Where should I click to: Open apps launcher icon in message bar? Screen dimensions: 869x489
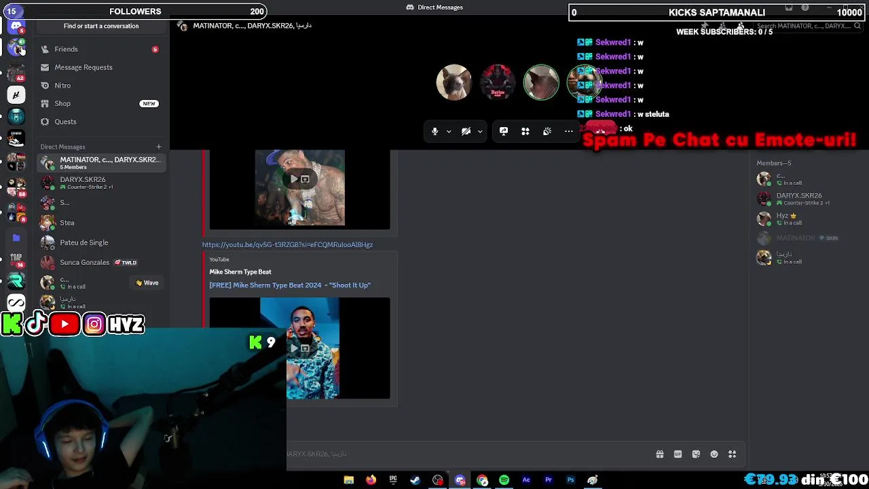pos(732,454)
